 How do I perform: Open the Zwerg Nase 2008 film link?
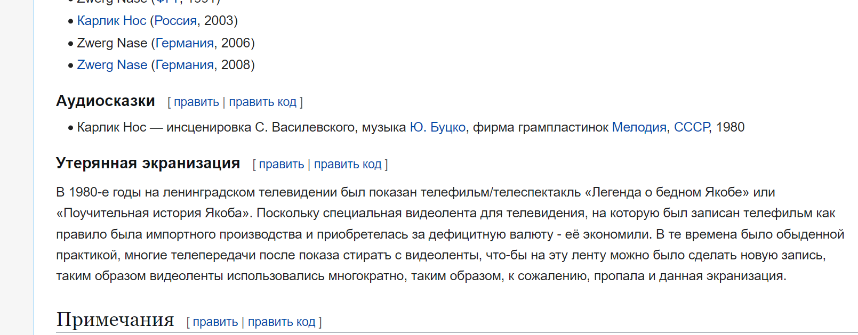coord(112,65)
